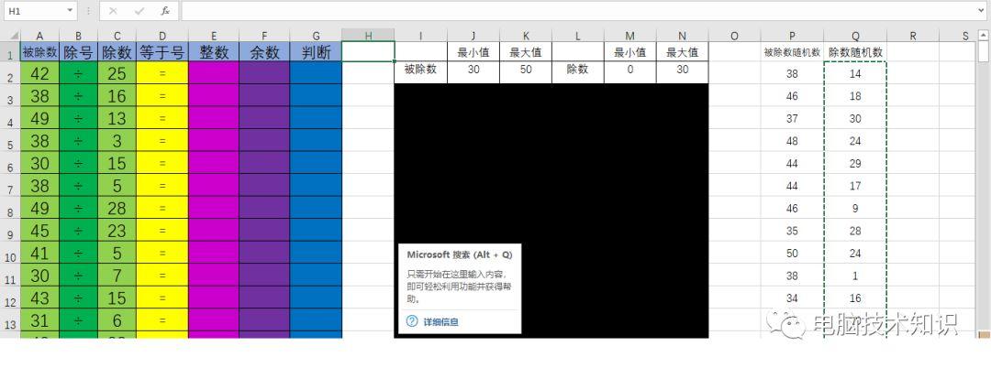Click the 最小值 cell in column J
This screenshot has width=991, height=368.
click(x=473, y=52)
